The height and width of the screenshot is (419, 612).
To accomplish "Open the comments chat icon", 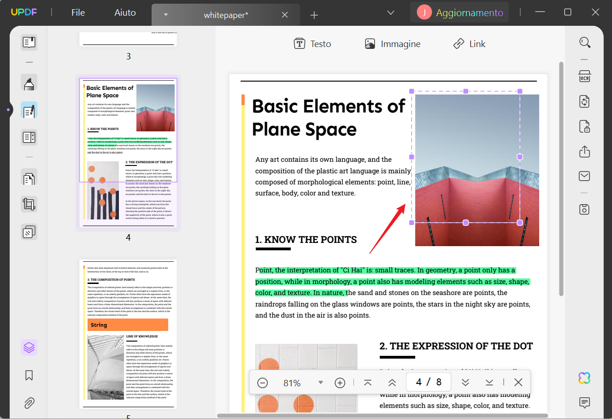I will point(585,402).
